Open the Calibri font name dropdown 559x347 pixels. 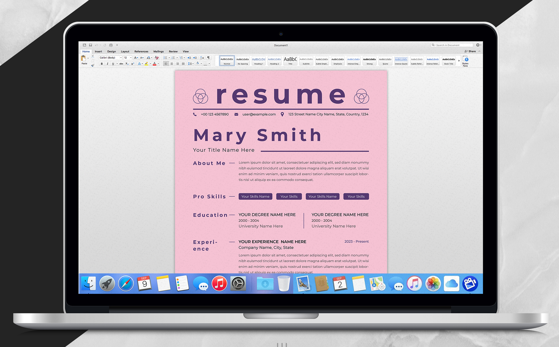121,58
